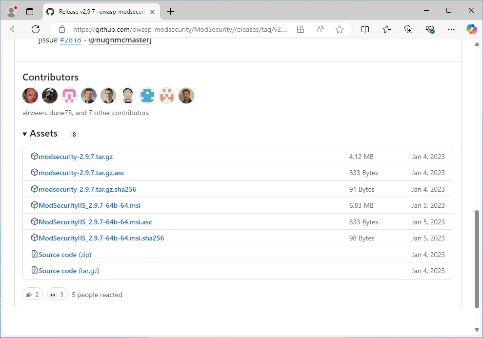The image size is (483, 338).
Task: Open Browser essentials heart icon
Action: point(430,29)
